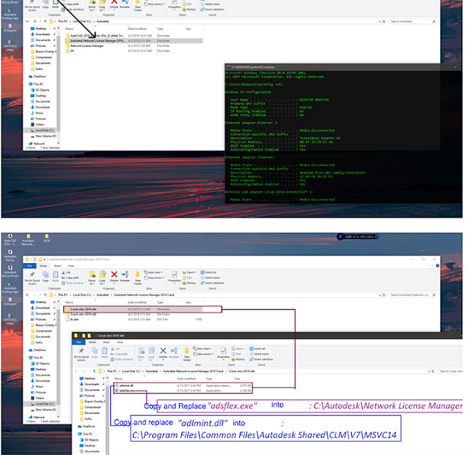Screen dimensions: 468x455
Task: Select Network License Manager folder in Autodesk window
Action: (x=133, y=46)
